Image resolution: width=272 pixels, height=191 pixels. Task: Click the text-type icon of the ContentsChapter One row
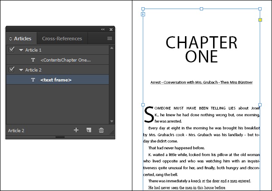tap(33, 60)
